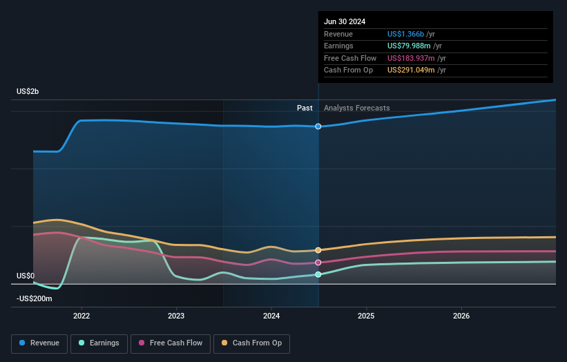
Task: Toggle the Revenue legend button
Action: tap(39, 343)
